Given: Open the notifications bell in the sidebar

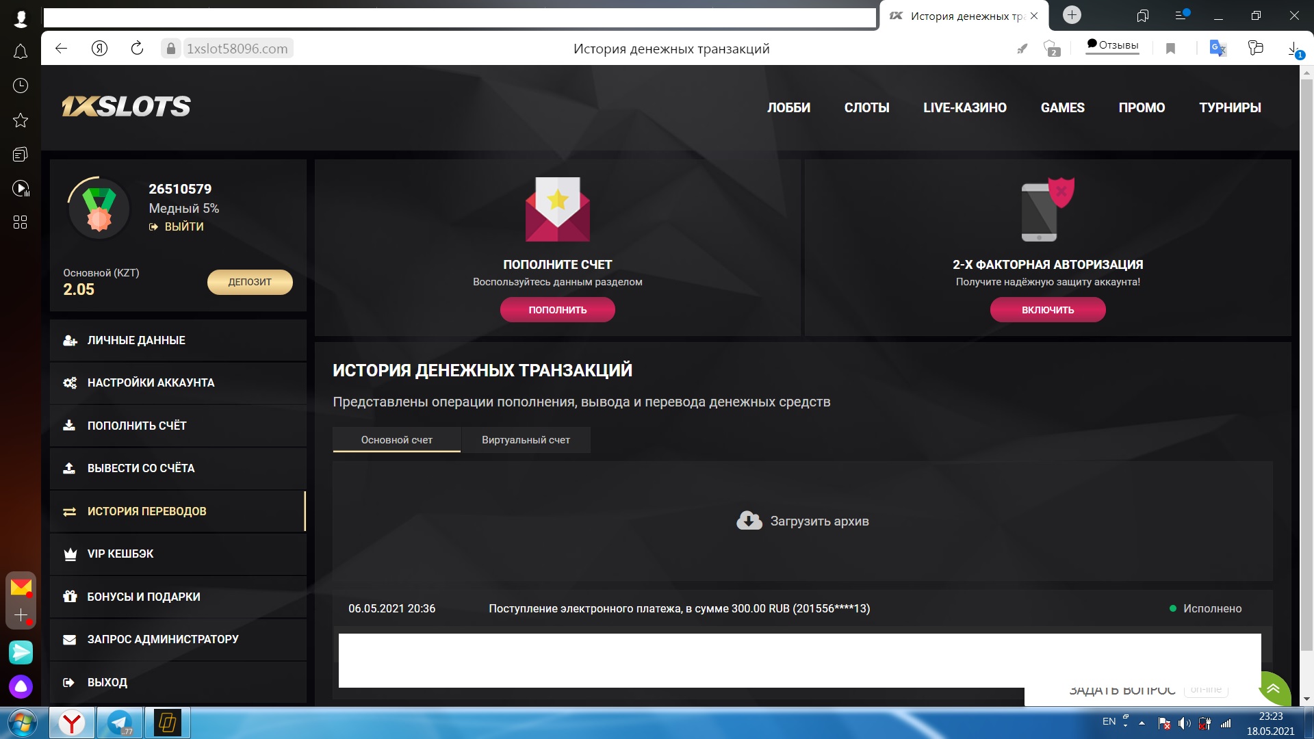Looking at the screenshot, I should [21, 52].
